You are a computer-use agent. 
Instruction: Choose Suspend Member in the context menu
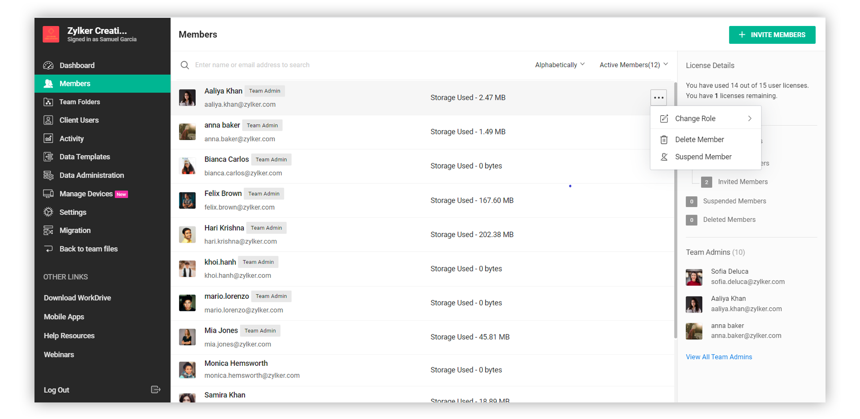[703, 157]
